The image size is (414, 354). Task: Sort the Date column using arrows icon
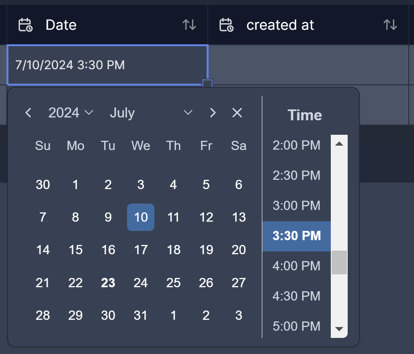[x=189, y=25]
